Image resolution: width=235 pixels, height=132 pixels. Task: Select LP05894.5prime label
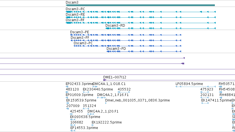[x=189, y=84]
